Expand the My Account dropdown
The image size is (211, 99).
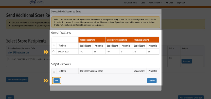click(155, 3)
